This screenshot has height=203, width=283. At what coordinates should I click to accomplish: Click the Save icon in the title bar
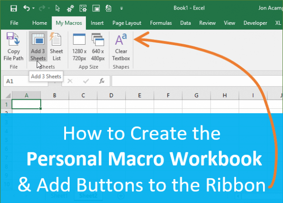coord(14,8)
